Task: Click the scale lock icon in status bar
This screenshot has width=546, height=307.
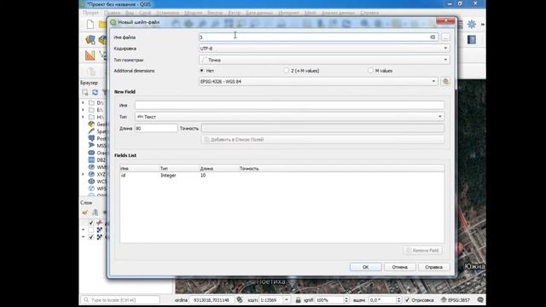Action: [298, 299]
